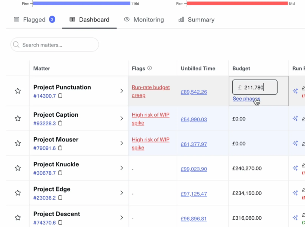
Task: Copy Project Caption matter number #93228.3
Action: tap(60, 123)
